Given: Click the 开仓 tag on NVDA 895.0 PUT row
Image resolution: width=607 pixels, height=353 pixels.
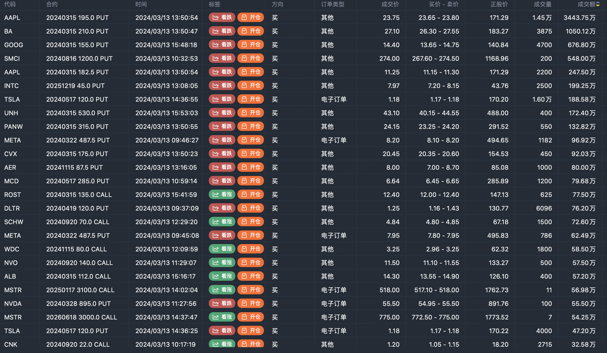Looking at the screenshot, I should pyautogui.click(x=251, y=304).
